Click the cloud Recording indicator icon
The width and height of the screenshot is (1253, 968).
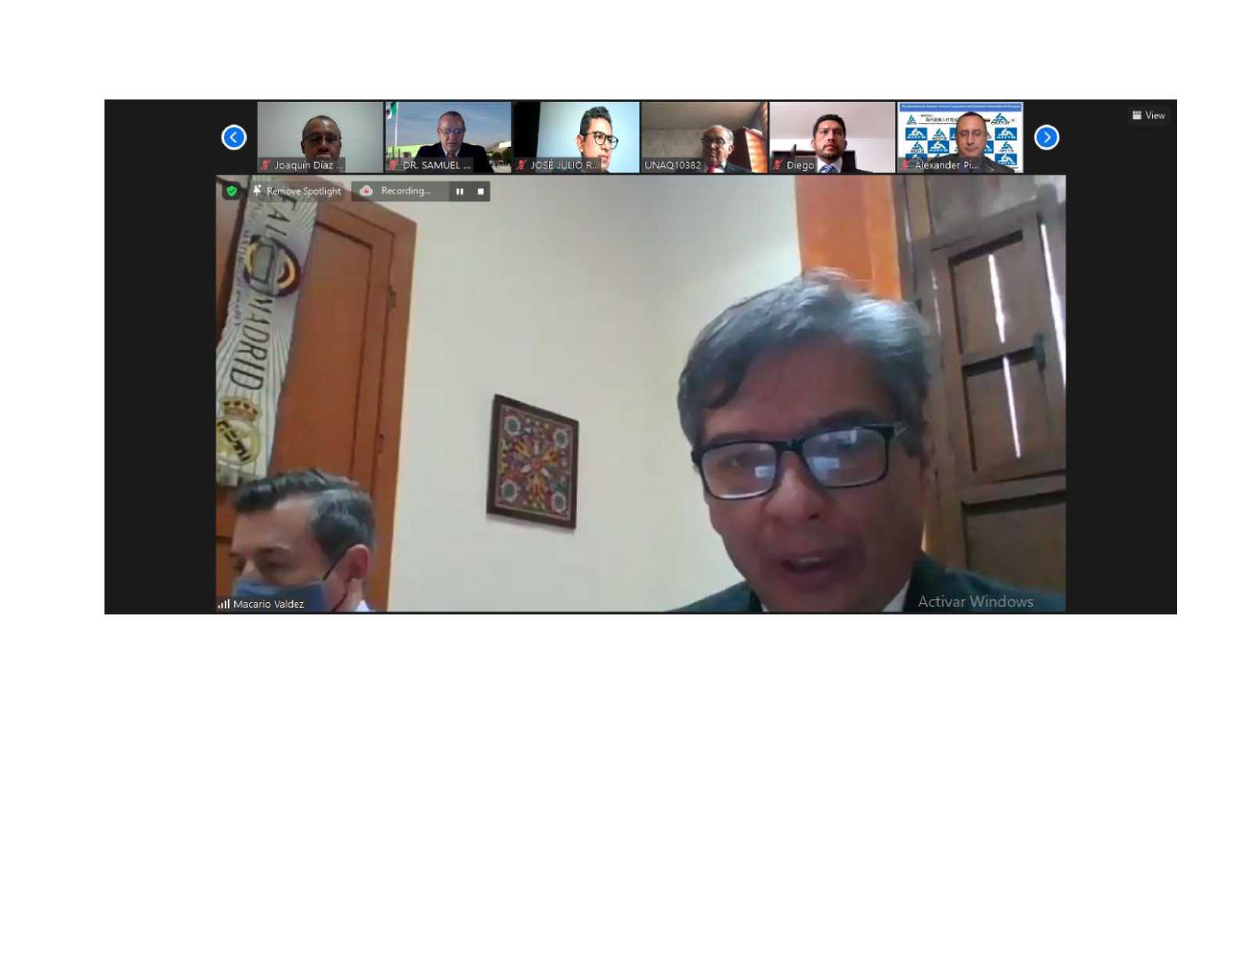tap(366, 191)
